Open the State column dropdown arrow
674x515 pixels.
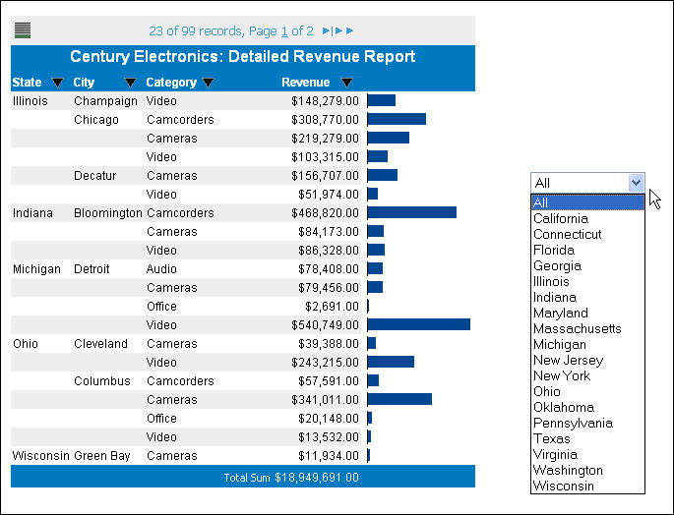[x=57, y=83]
